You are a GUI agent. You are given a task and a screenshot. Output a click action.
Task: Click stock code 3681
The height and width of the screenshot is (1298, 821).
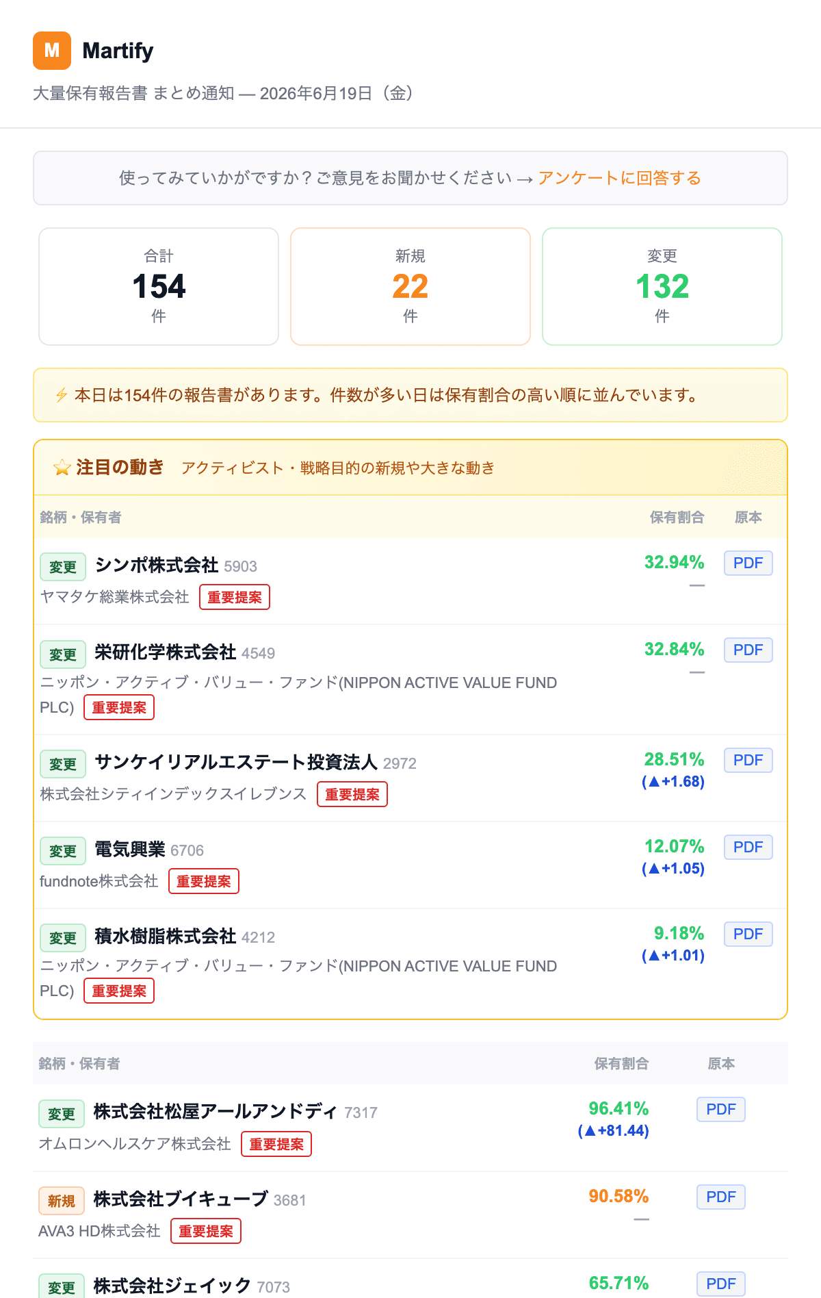pyautogui.click(x=290, y=1201)
